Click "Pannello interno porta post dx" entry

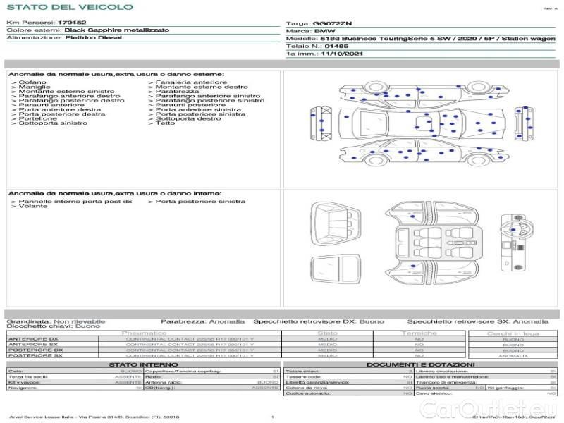tap(75, 202)
